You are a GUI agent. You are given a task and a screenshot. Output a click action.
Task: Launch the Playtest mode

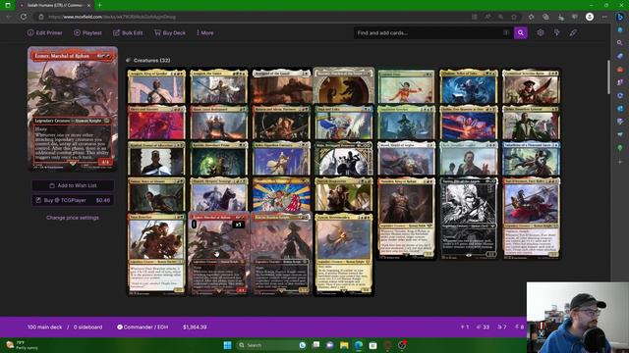point(87,32)
